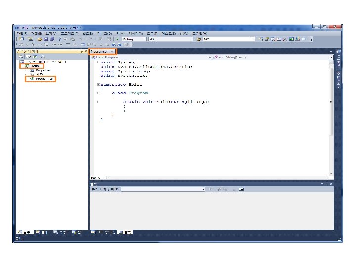Screen dimensions: 356x267
Task: Click the Open File folder icon
Action: (40, 39)
